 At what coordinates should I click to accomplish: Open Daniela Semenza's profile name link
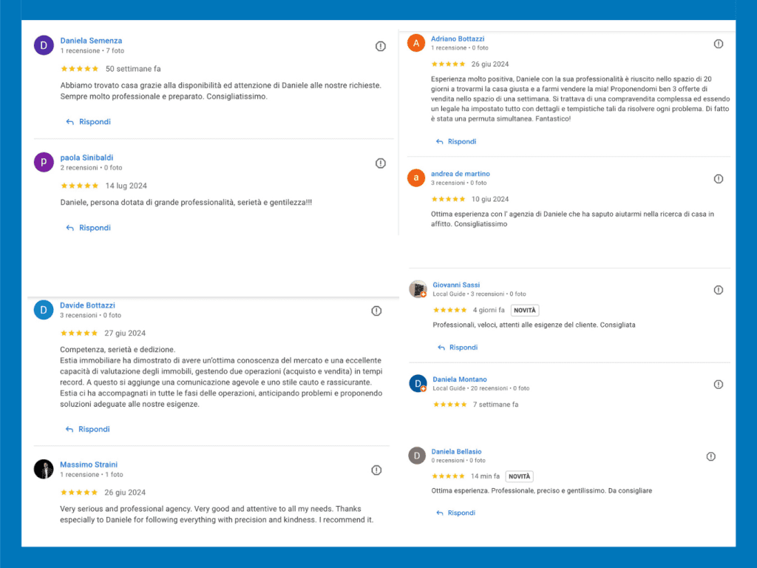91,41
